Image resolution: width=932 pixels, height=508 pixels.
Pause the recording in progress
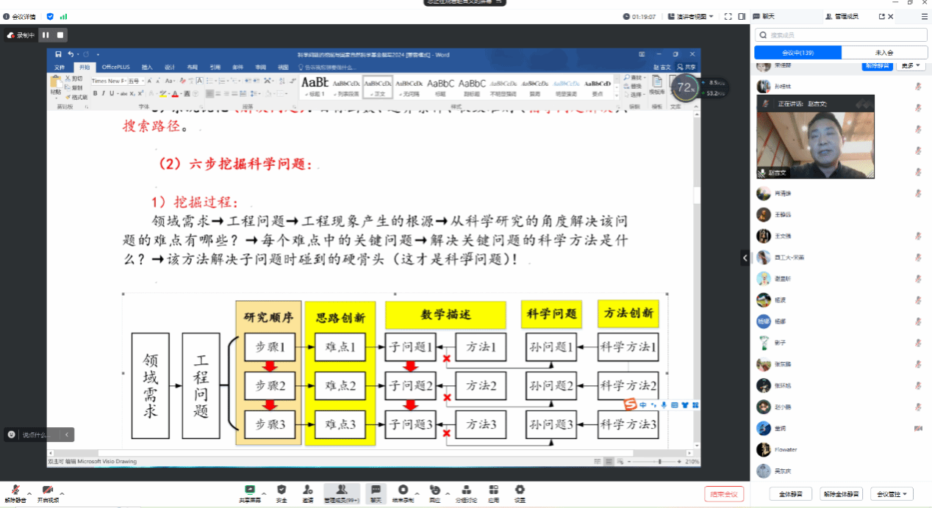[x=46, y=35]
